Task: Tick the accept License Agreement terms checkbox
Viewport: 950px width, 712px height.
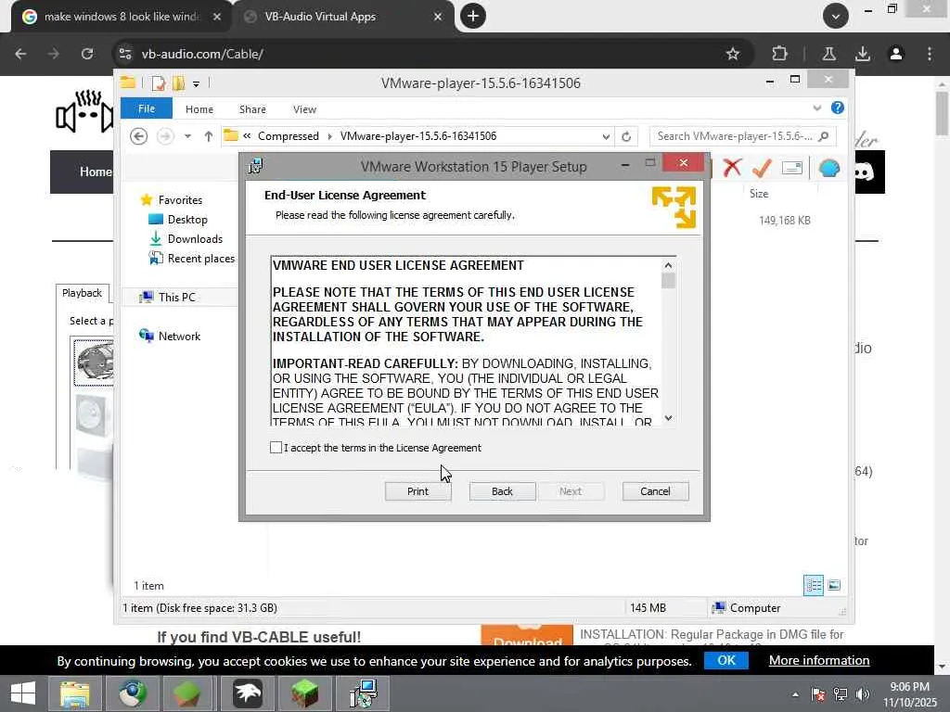Action: click(x=276, y=448)
